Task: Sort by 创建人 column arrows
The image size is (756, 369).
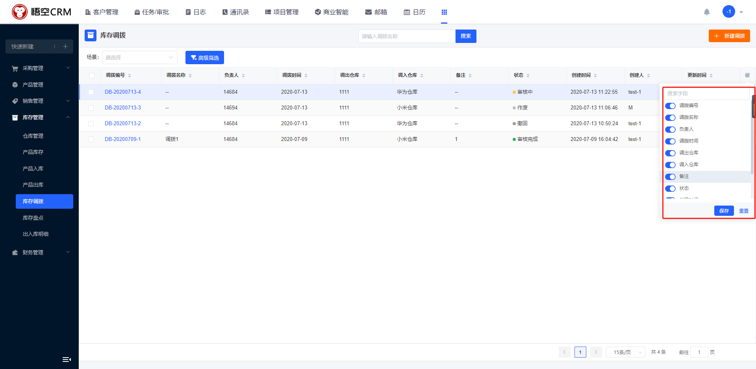Action: [649, 75]
